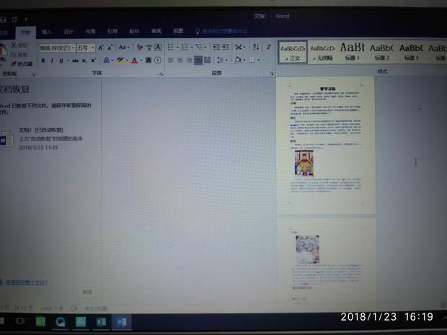Switch to Excel on taskbar
Image resolution: width=447 pixels, height=335 pixels.
pos(101,322)
